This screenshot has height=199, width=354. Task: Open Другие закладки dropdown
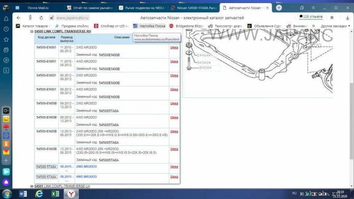point(335,26)
